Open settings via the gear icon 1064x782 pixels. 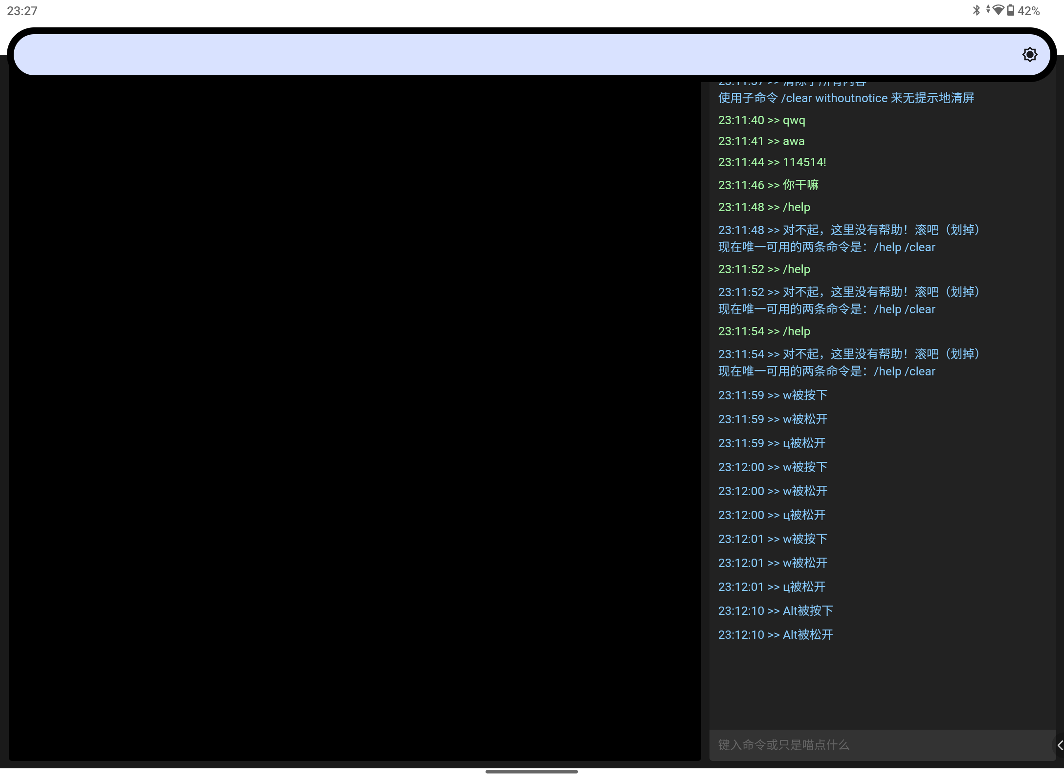coord(1030,54)
